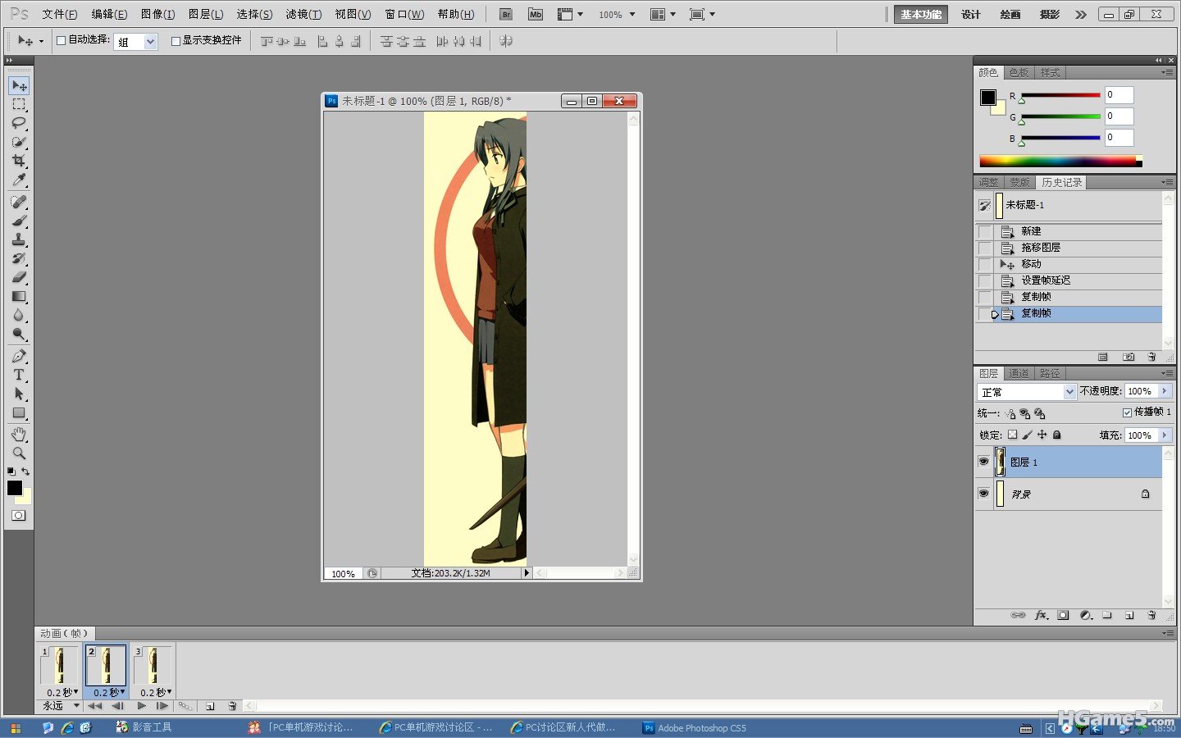This screenshot has height=738, width=1181.
Task: Select the Rectangle shape tool
Action: pyautogui.click(x=19, y=412)
